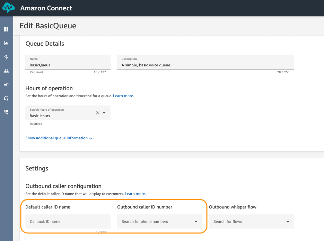Open the routing icon in sidebar
The height and width of the screenshot is (241, 324).
6,57
